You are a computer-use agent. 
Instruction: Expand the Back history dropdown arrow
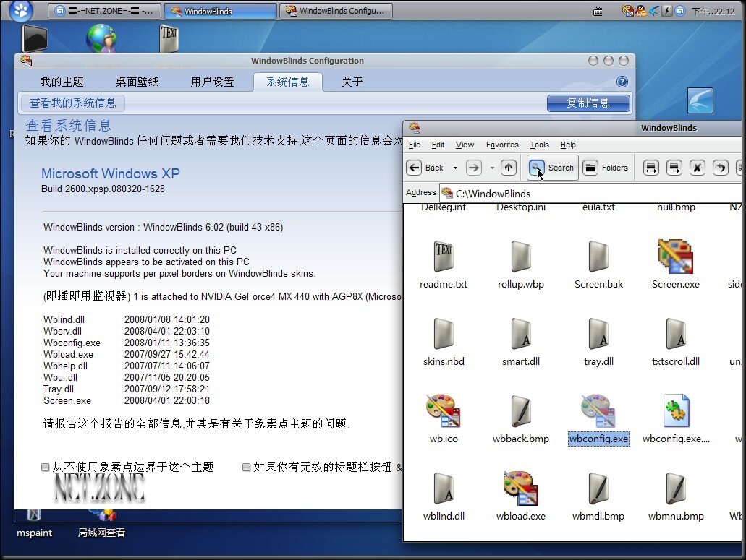pos(455,168)
